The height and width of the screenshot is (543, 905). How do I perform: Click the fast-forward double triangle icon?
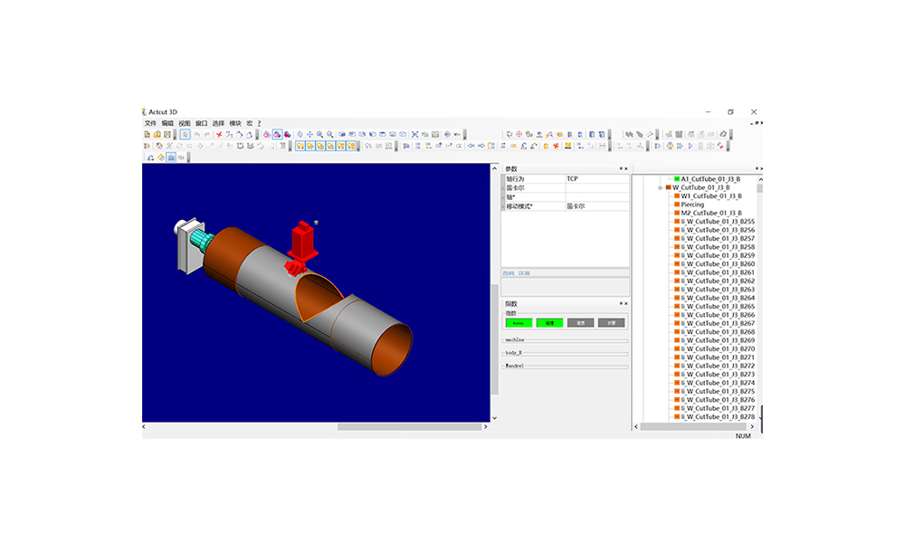(x=680, y=146)
